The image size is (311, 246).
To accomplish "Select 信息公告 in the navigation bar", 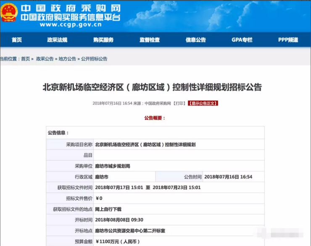I will (x=196, y=40).
